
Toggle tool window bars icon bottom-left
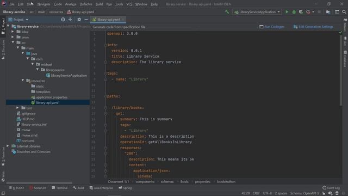pyautogui.click(x=3, y=193)
